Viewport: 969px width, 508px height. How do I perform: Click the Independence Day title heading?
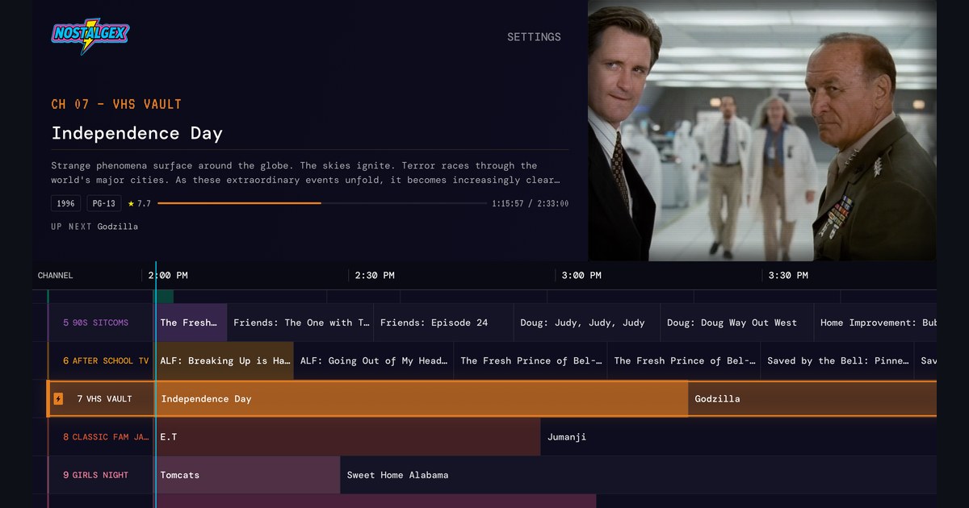(137, 134)
